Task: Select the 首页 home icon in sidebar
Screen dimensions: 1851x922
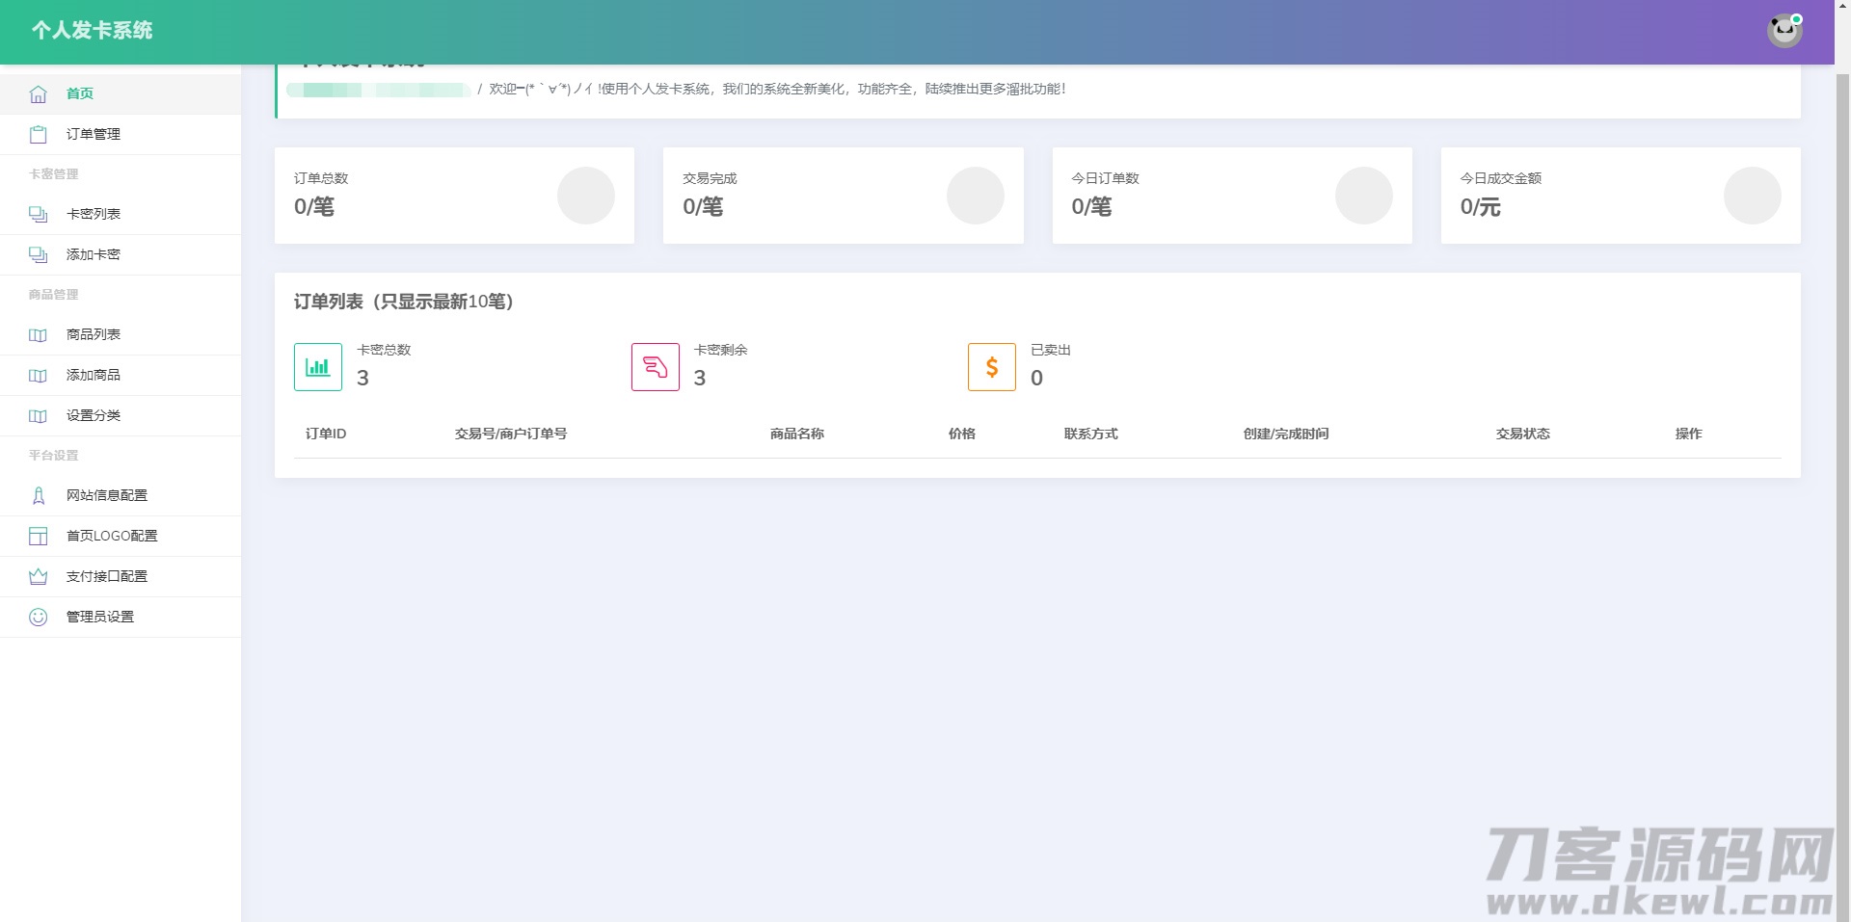Action: click(x=39, y=93)
